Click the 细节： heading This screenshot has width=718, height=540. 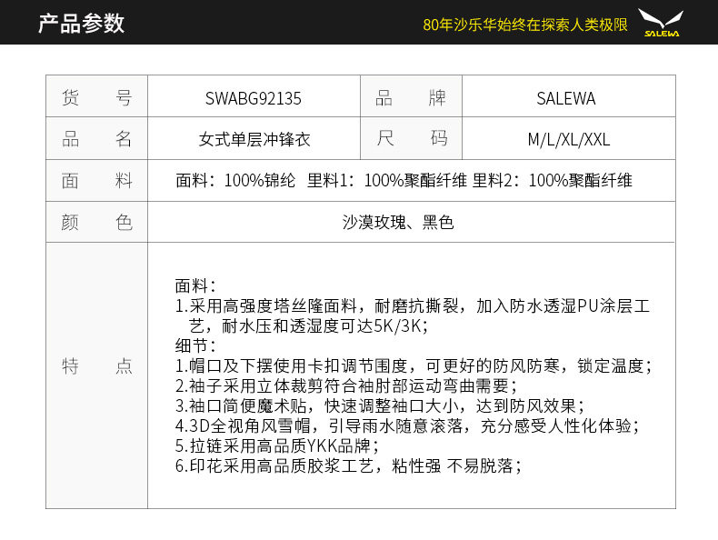(x=195, y=345)
